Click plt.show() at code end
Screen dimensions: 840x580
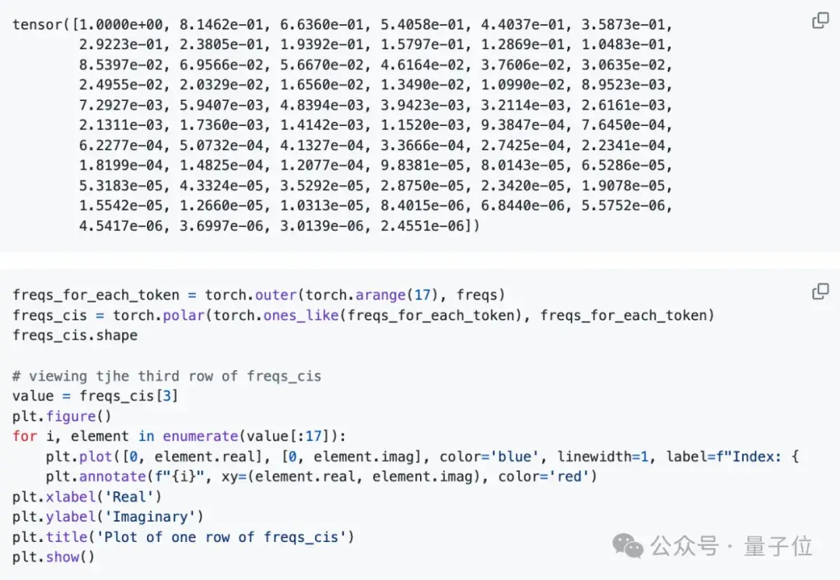(54, 557)
